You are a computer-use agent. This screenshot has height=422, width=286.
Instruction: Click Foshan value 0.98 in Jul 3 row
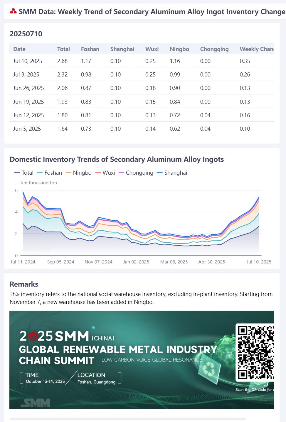pyautogui.click(x=86, y=74)
